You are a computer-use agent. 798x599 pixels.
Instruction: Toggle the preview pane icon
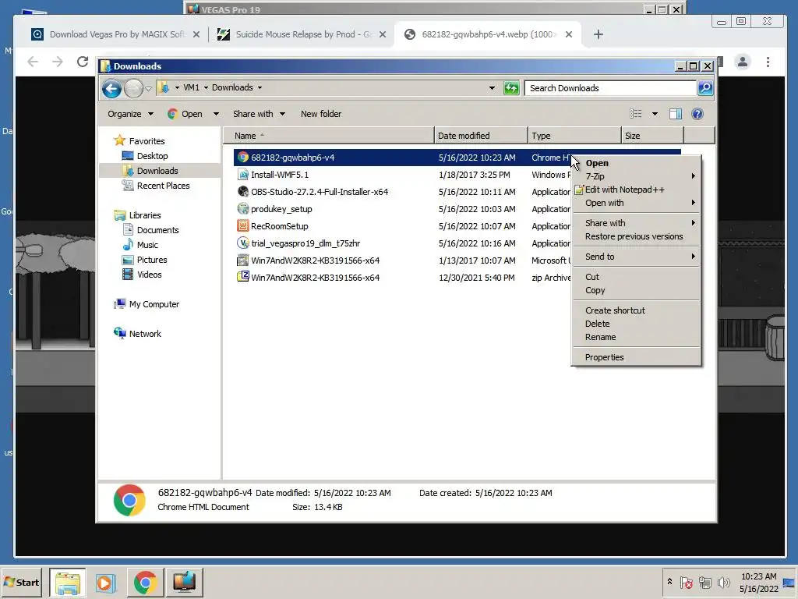pos(676,114)
